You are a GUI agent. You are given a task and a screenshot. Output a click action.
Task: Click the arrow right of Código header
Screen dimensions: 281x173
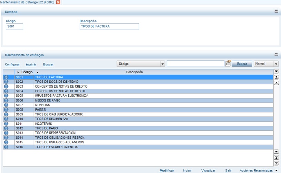coord(37,72)
